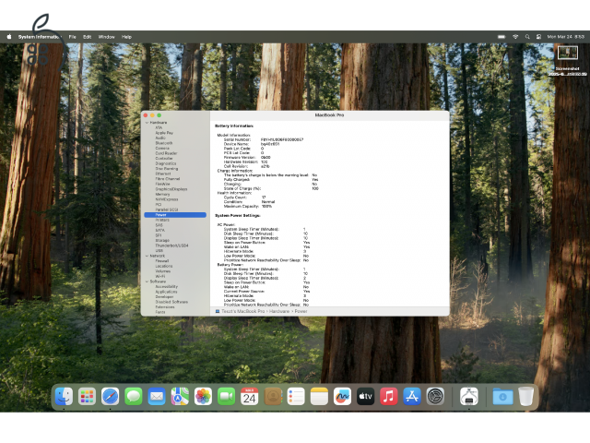Launch FaceTime from the Dock
590x443 pixels.
pyautogui.click(x=226, y=396)
